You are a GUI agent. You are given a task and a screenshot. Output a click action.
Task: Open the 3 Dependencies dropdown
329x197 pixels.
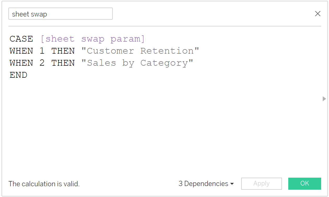click(x=206, y=184)
